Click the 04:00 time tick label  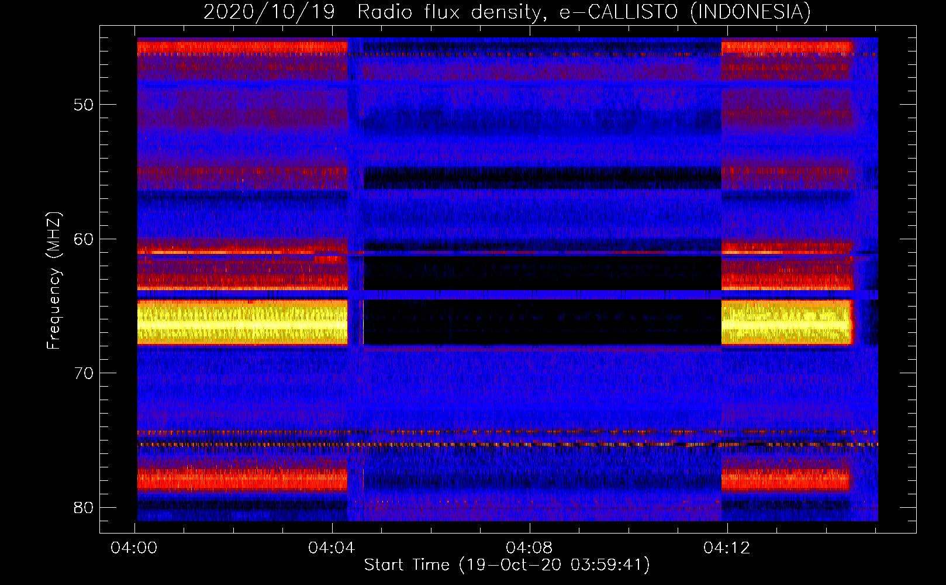tap(134, 548)
